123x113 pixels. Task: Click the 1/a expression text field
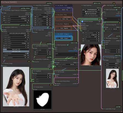(112, 19)
